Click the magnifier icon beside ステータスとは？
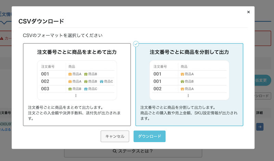The height and width of the screenshot is (161, 274). click(115, 151)
